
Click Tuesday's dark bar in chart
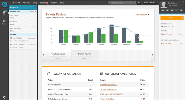coord(111,34)
